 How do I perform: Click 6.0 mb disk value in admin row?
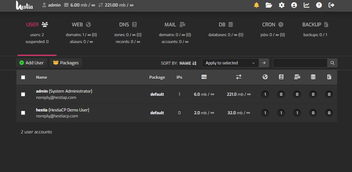coord(204,94)
